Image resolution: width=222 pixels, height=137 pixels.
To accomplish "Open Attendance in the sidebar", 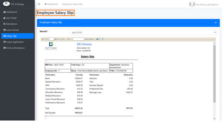I will 10,24.
